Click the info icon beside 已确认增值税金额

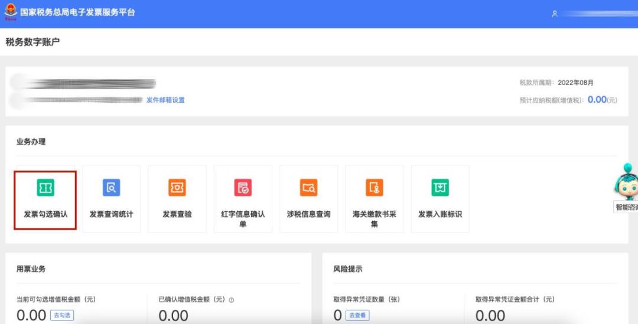pyautogui.click(x=232, y=300)
